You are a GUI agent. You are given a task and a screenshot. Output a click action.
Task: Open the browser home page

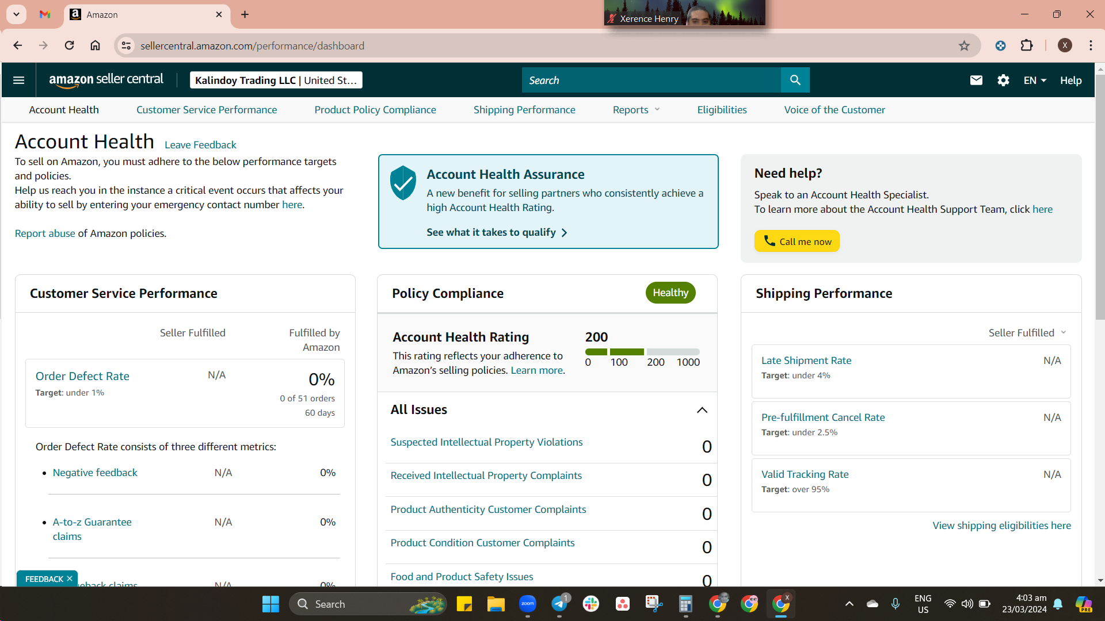pyautogui.click(x=95, y=45)
